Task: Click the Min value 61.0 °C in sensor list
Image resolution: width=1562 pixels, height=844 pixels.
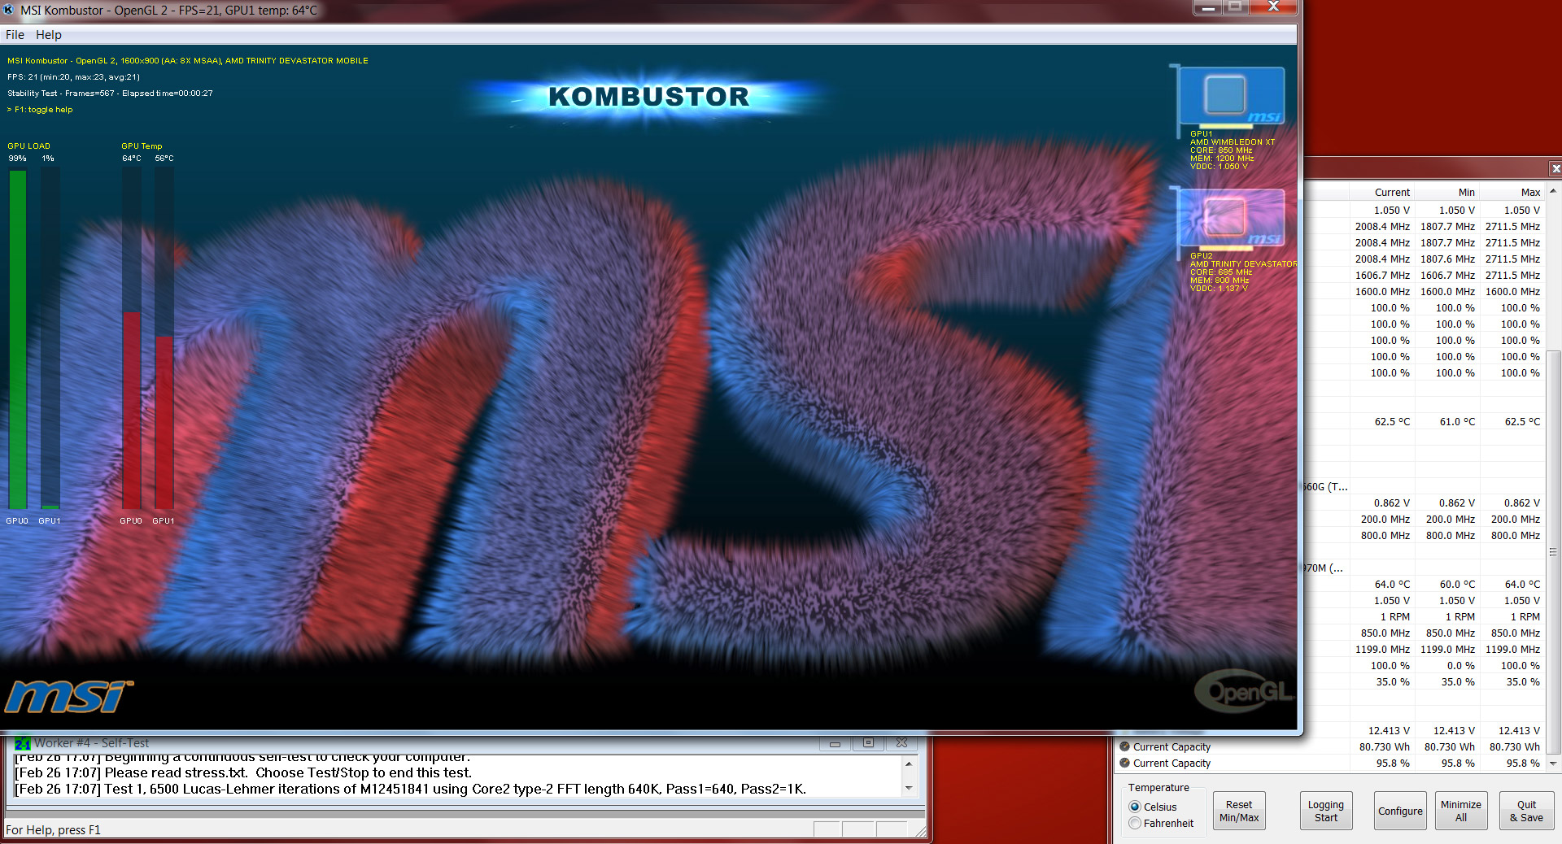Action: [1457, 421]
